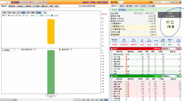The image size is (184, 101).
Task: Toggle the 外資 chart overlay button
Action: point(9,12)
